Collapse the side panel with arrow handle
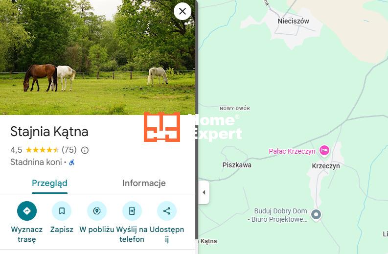Viewport: 388px width, 254px height. (204, 192)
